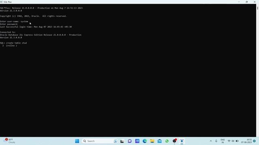Image resolution: width=259 pixels, height=145 pixels.
Task: Launch Microsoft Edge from taskbar
Action: [145, 141]
